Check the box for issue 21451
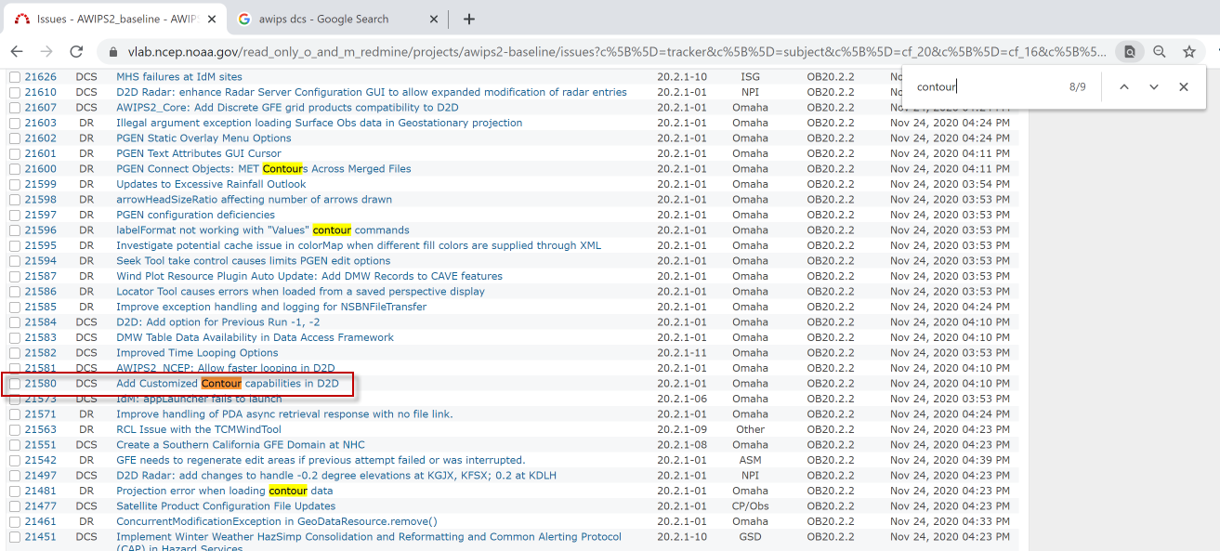This screenshot has width=1220, height=551. (x=15, y=537)
